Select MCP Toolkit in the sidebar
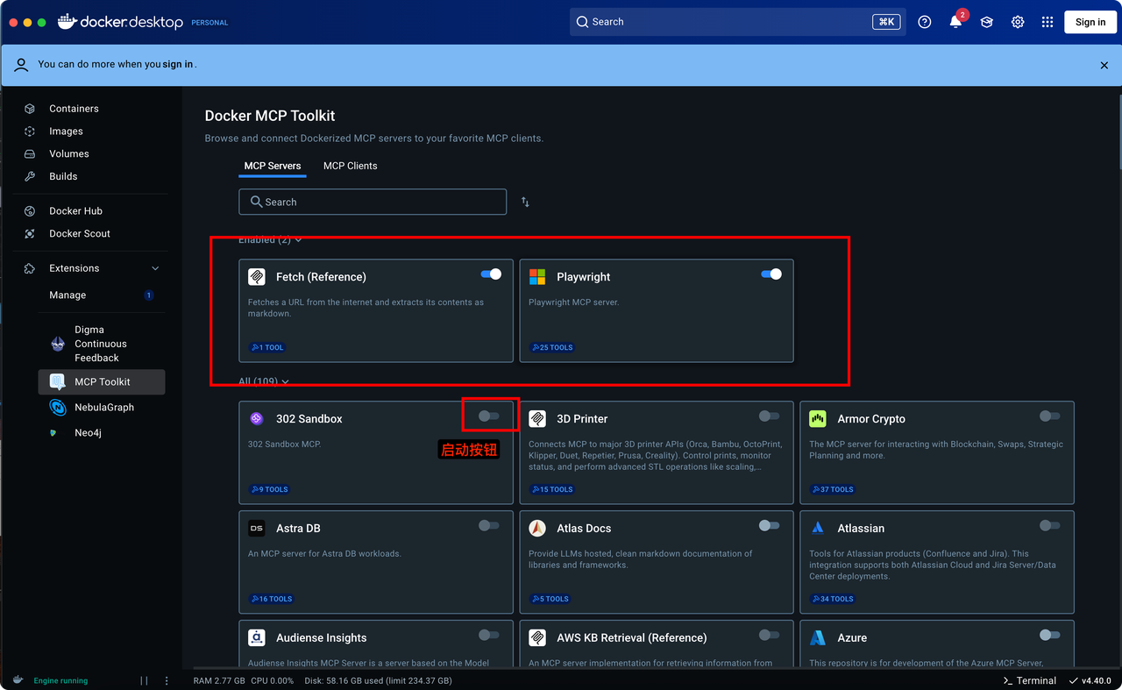 102,381
